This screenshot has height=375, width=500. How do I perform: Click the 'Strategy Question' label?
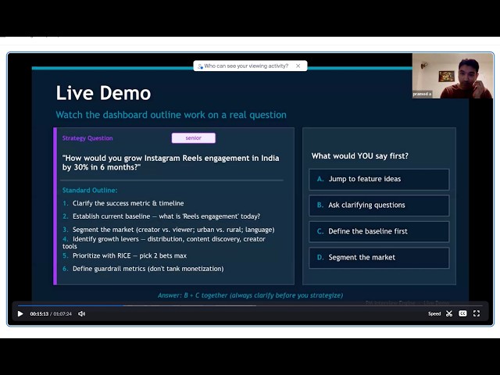87,138
